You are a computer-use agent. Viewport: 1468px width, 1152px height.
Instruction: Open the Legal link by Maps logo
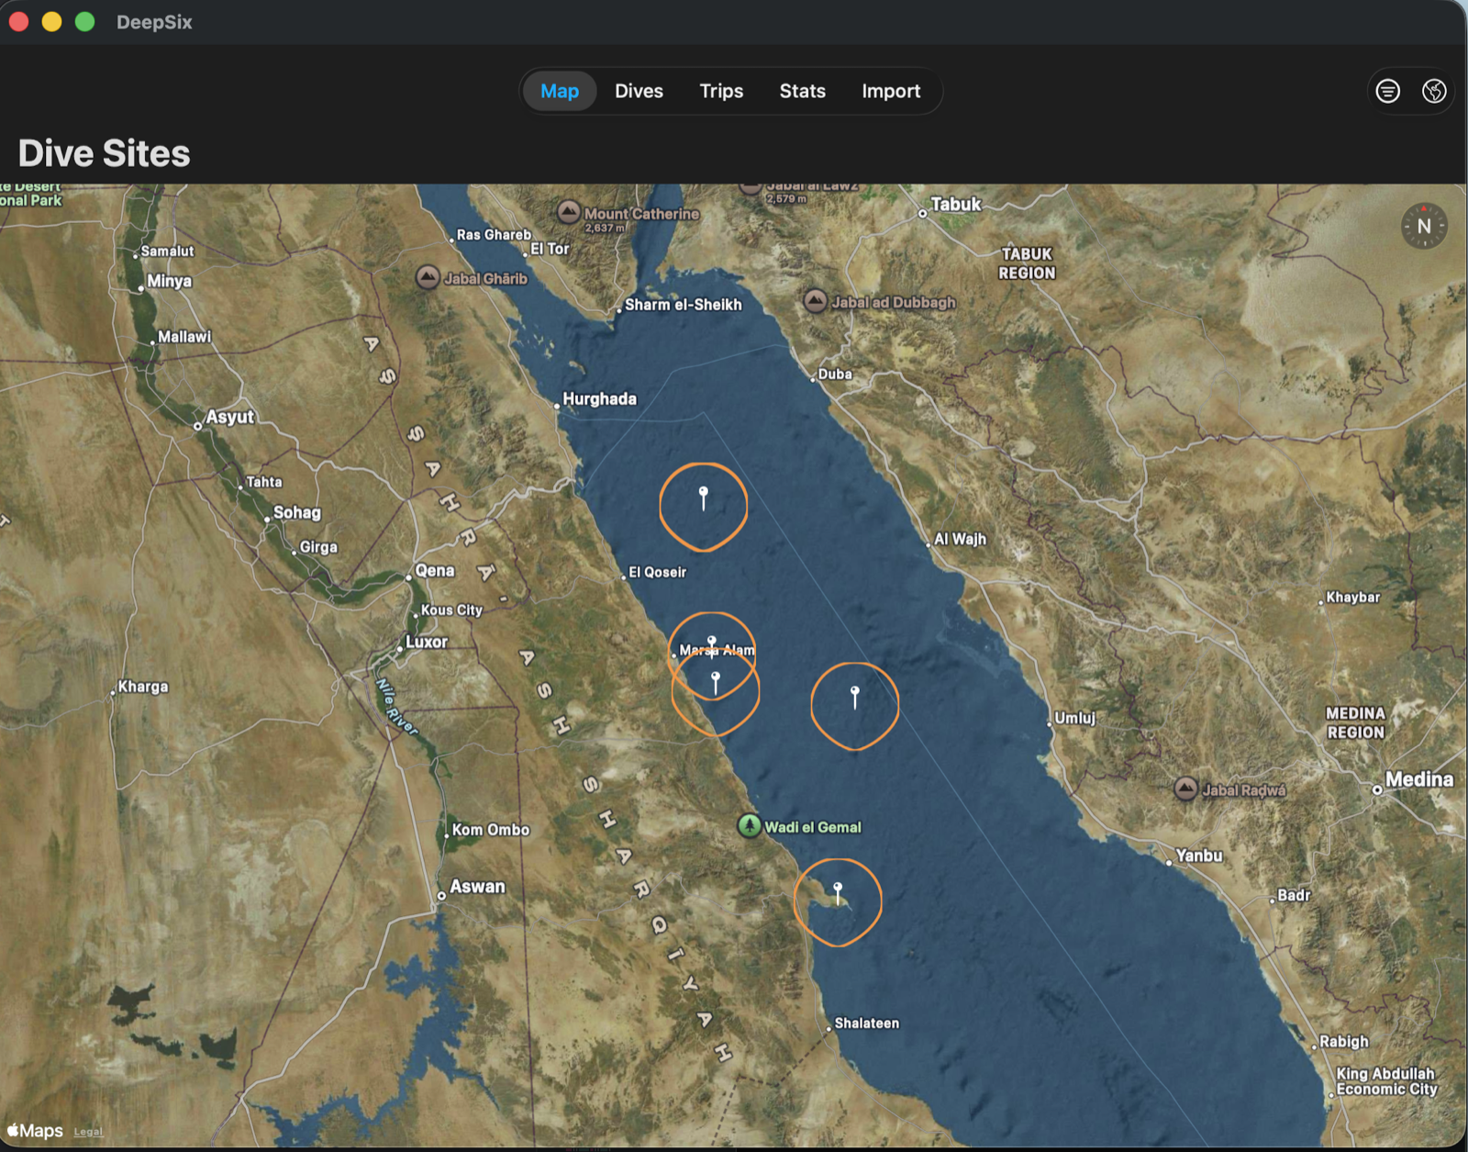coord(88,1132)
